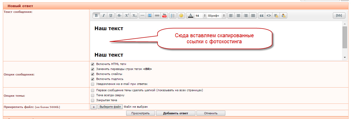Viewport: 352px width, 119px height.
Task: Enable 'Уведомления на e-mail при ответах'
Action: pyautogui.click(x=92, y=84)
